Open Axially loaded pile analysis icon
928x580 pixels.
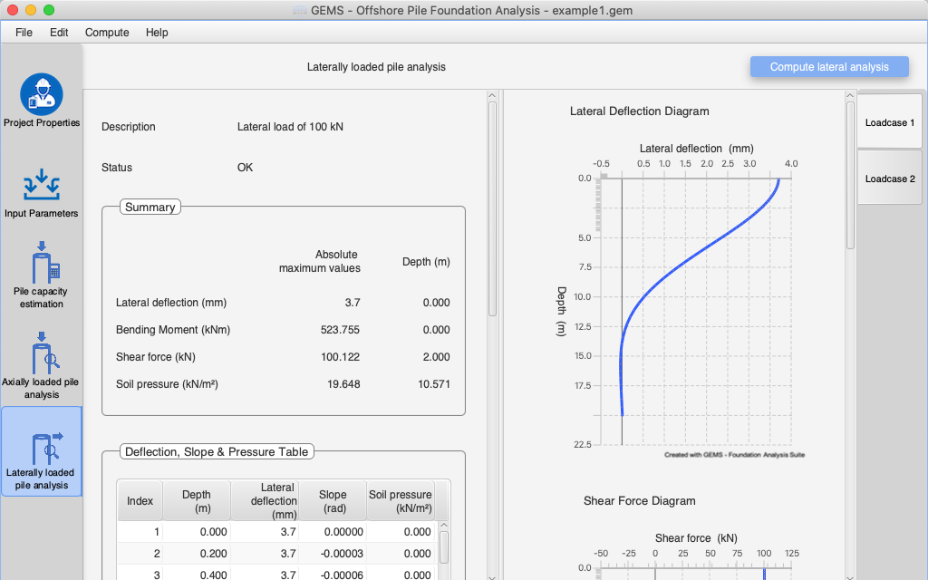coord(41,353)
